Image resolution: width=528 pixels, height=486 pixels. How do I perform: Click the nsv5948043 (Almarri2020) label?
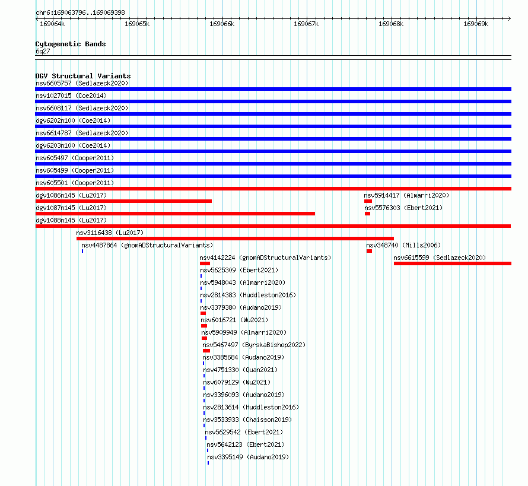pyautogui.click(x=243, y=282)
